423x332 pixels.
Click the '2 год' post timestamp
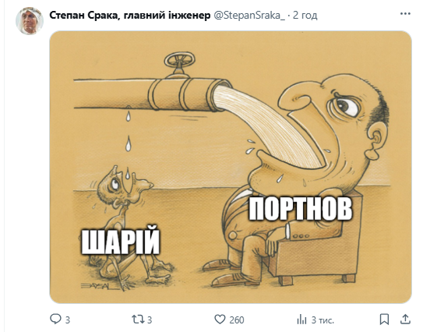pyautogui.click(x=305, y=16)
